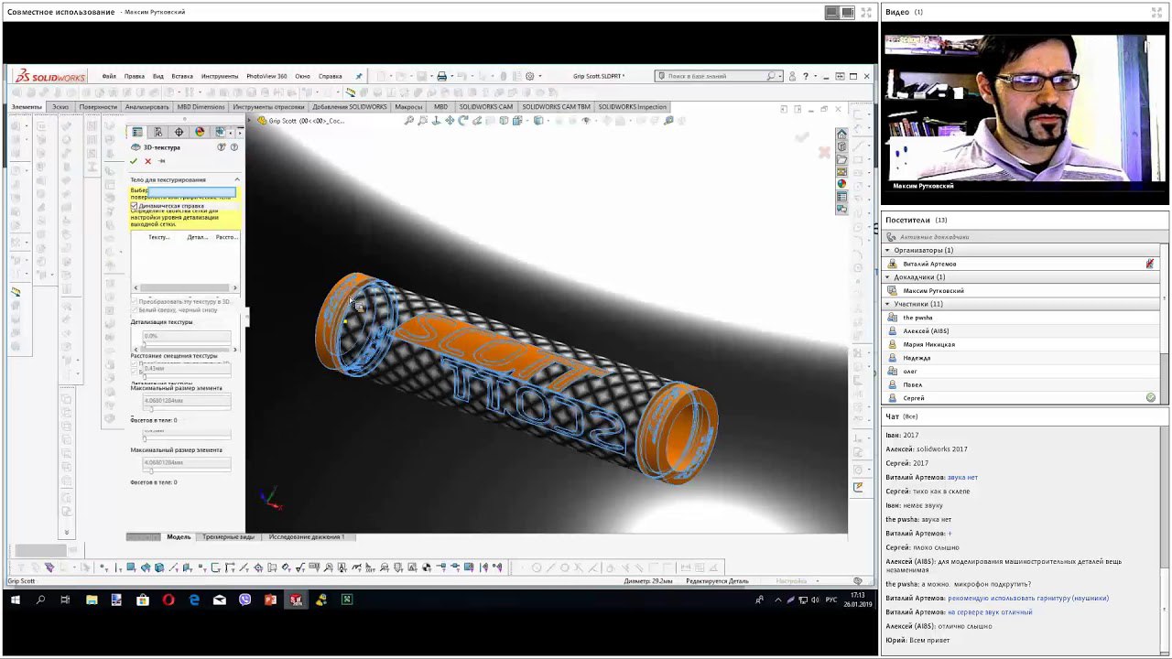Open Windows Start menu
The height and width of the screenshot is (659, 1172).
point(16,600)
